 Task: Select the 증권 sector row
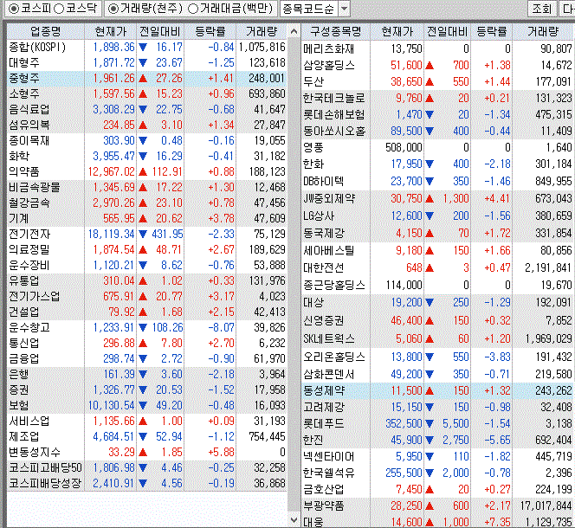(x=146, y=390)
